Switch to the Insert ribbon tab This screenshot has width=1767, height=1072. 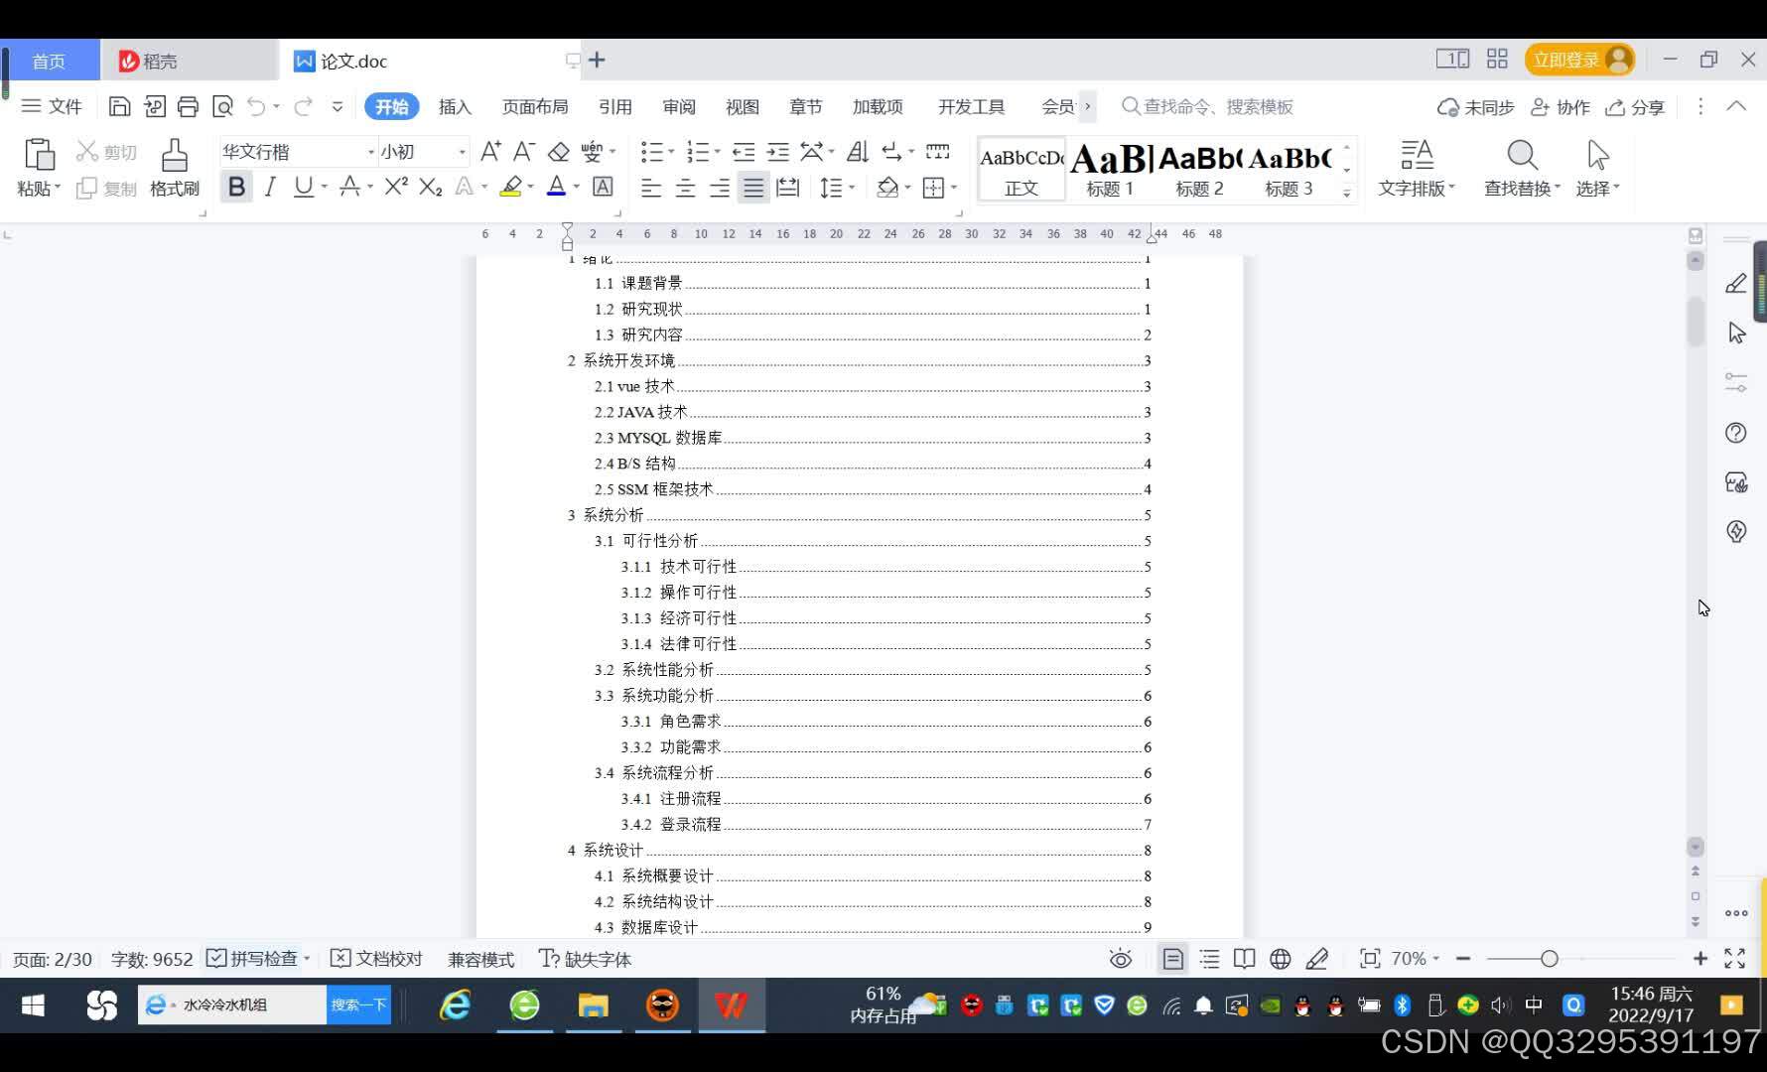pos(455,106)
